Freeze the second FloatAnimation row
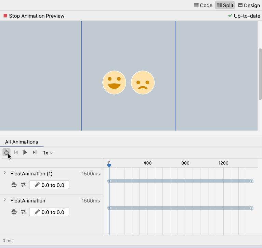Viewport: 262px width, 248px height. click(x=14, y=212)
